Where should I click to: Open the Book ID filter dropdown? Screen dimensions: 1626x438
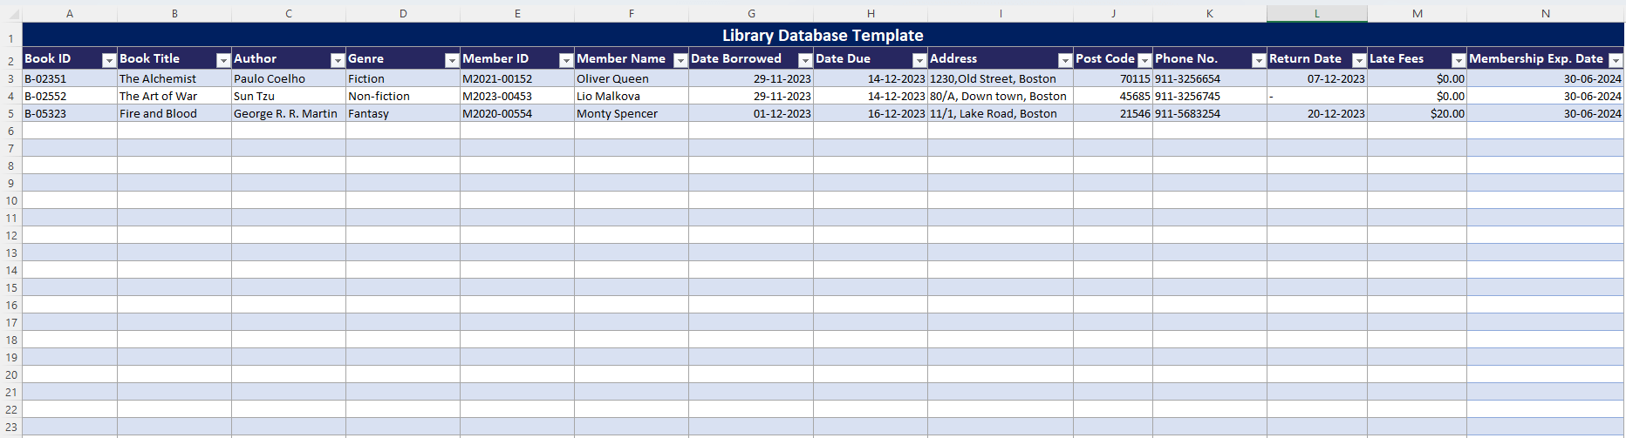(109, 60)
